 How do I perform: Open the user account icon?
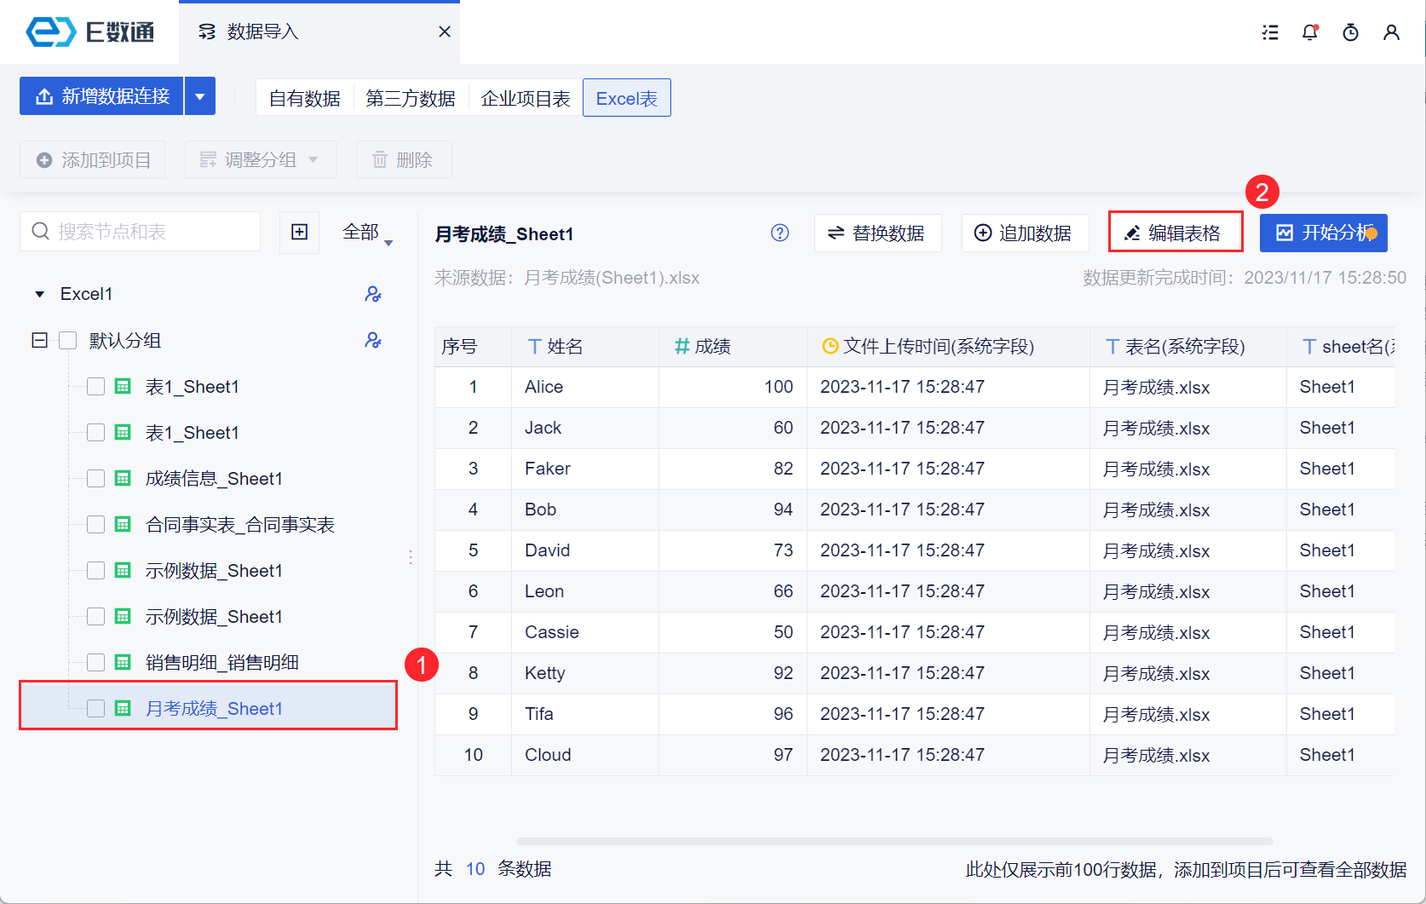click(1392, 32)
